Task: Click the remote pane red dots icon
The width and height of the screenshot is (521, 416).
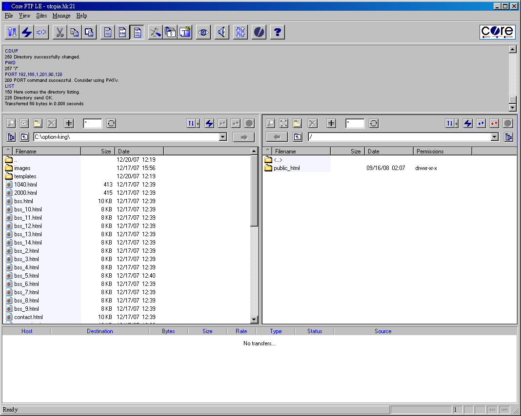Action: click(494, 123)
